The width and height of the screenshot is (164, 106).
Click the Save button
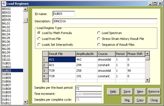(x=127, y=91)
